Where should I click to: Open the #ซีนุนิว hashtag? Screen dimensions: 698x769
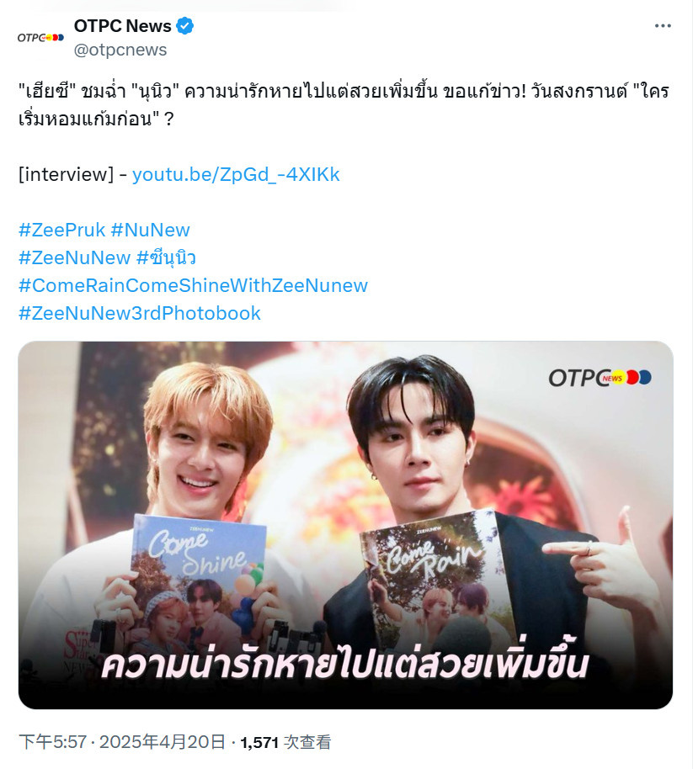click(x=167, y=258)
